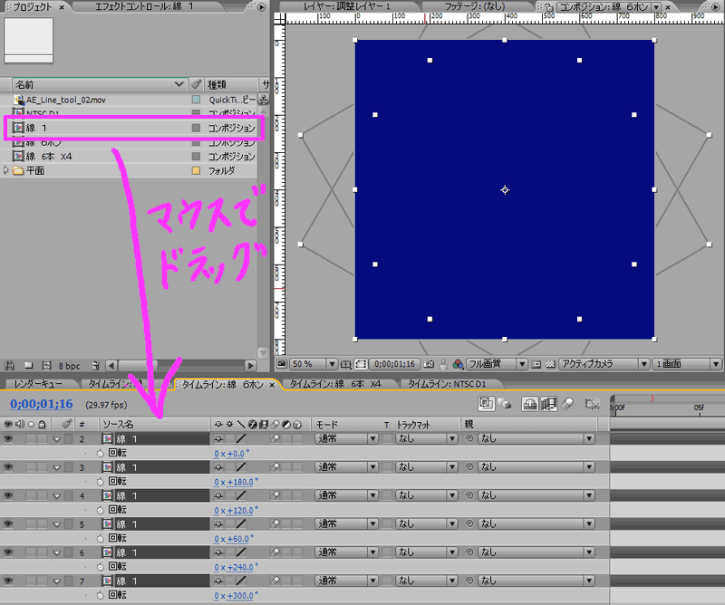Click the RGBA channel color circles icon
Viewport: 725px width, 605px height.
coord(459,364)
